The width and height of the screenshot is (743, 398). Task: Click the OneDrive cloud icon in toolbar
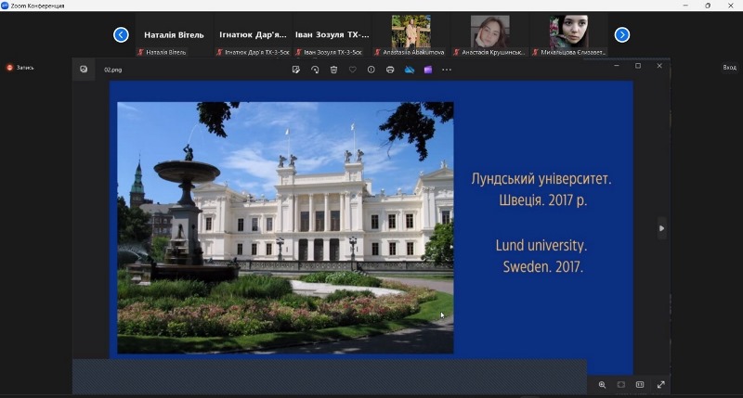409,70
